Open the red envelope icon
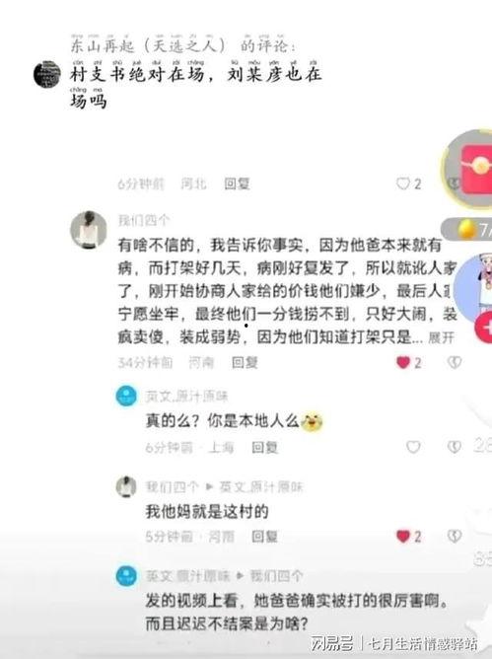Screen dimensions: 492x659 click(477, 169)
